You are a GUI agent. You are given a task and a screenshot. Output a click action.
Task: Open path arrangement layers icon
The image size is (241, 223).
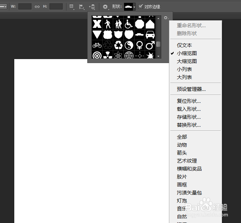[92, 7]
